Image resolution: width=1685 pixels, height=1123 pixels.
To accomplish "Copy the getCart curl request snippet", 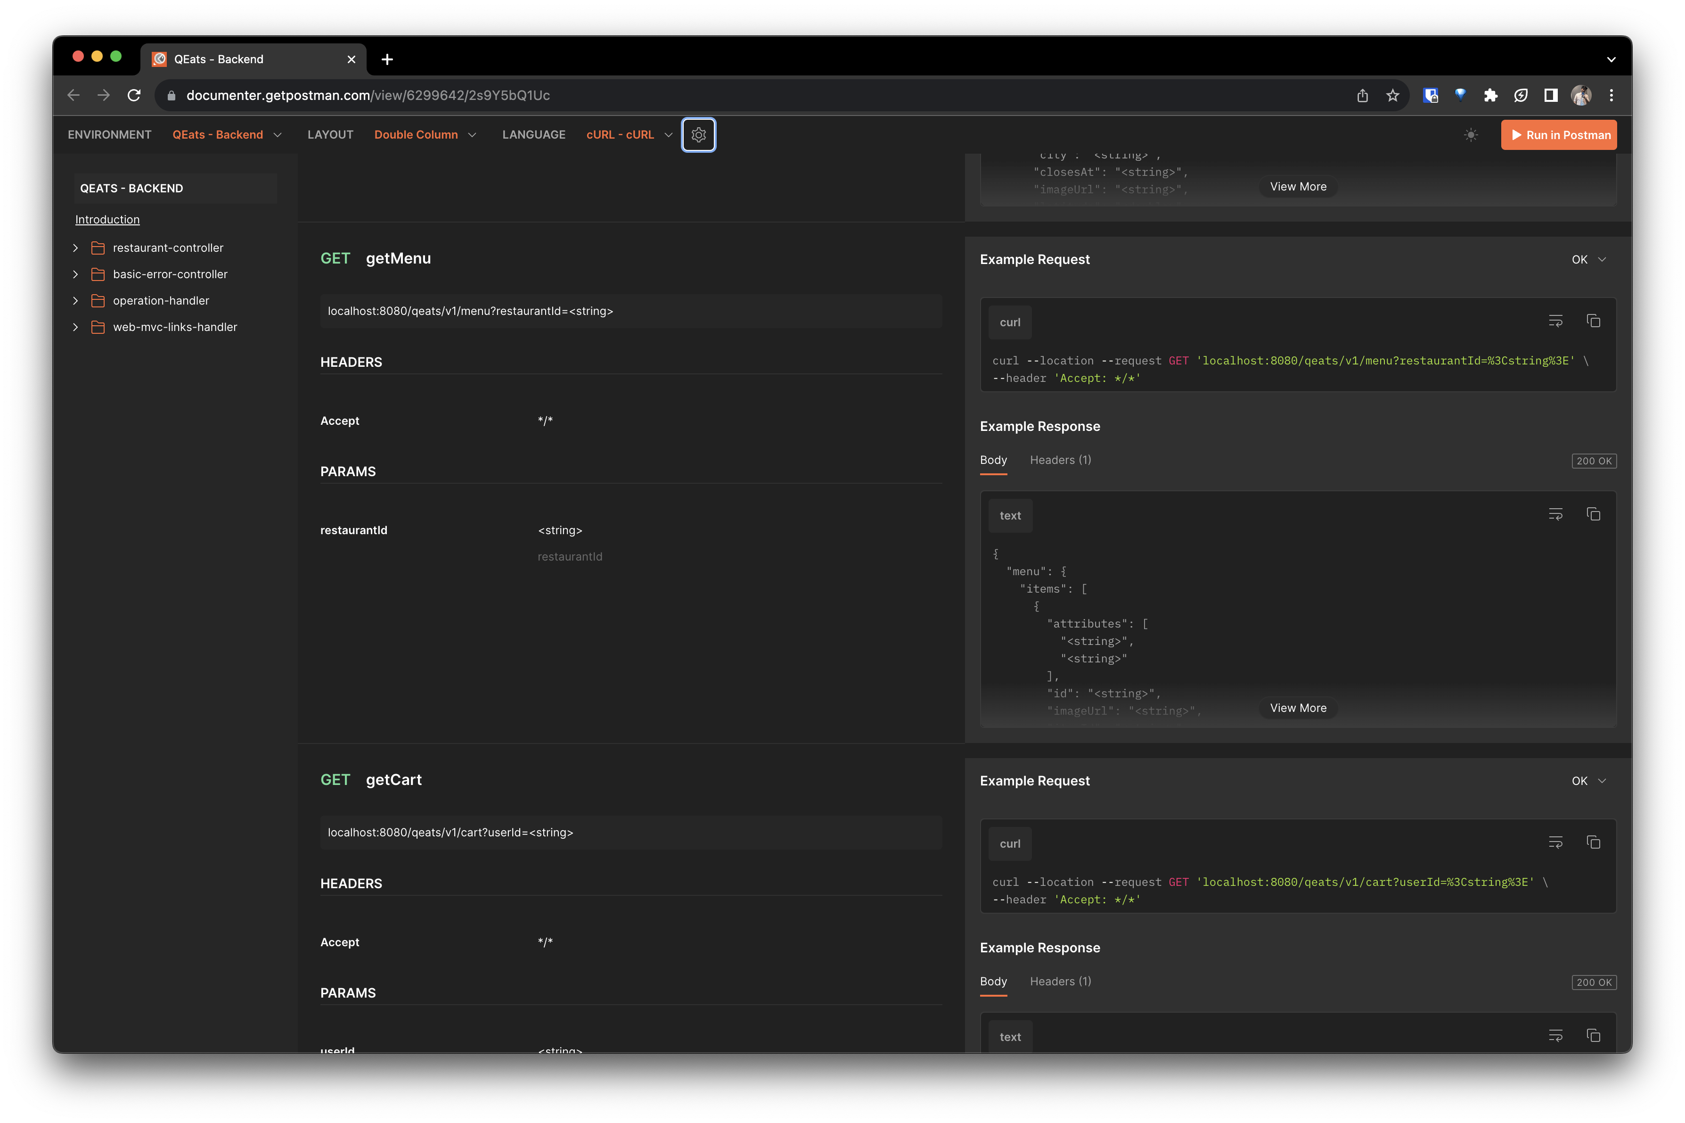I will (1593, 842).
